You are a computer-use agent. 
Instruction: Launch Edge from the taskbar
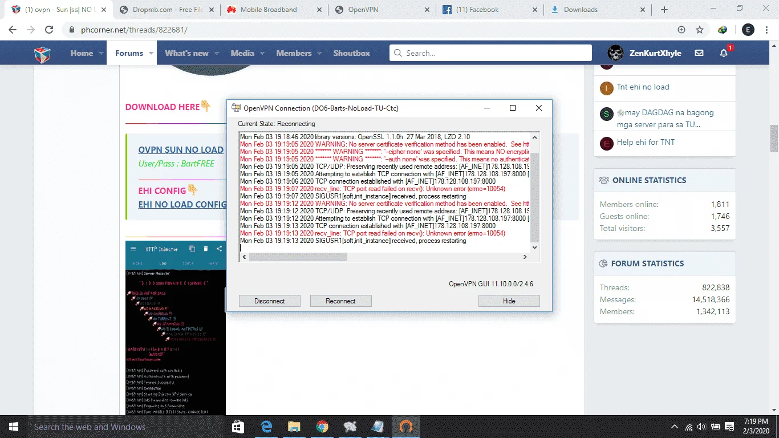pyautogui.click(x=266, y=427)
